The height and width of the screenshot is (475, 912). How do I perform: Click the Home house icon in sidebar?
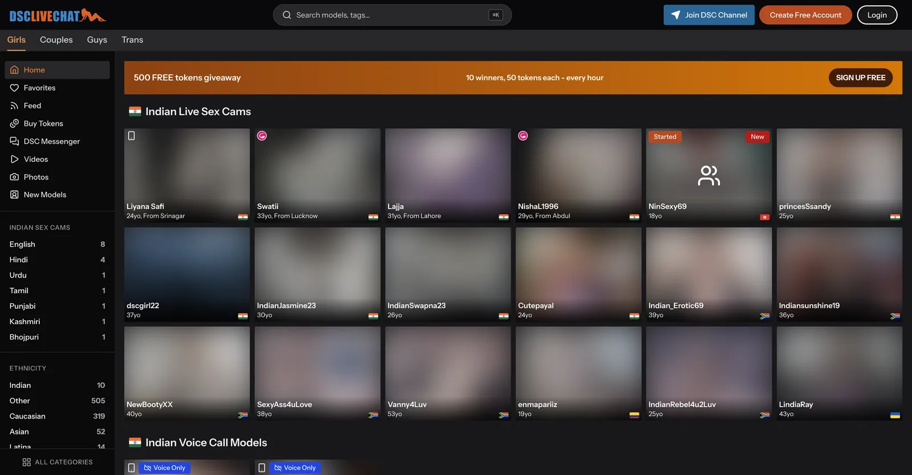coord(14,70)
